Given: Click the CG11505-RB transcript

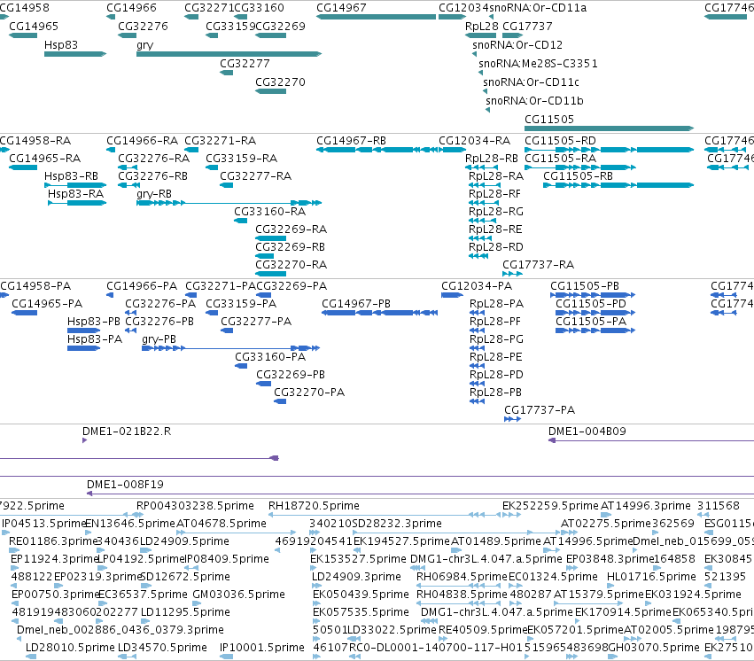Looking at the screenshot, I should click(618, 185).
